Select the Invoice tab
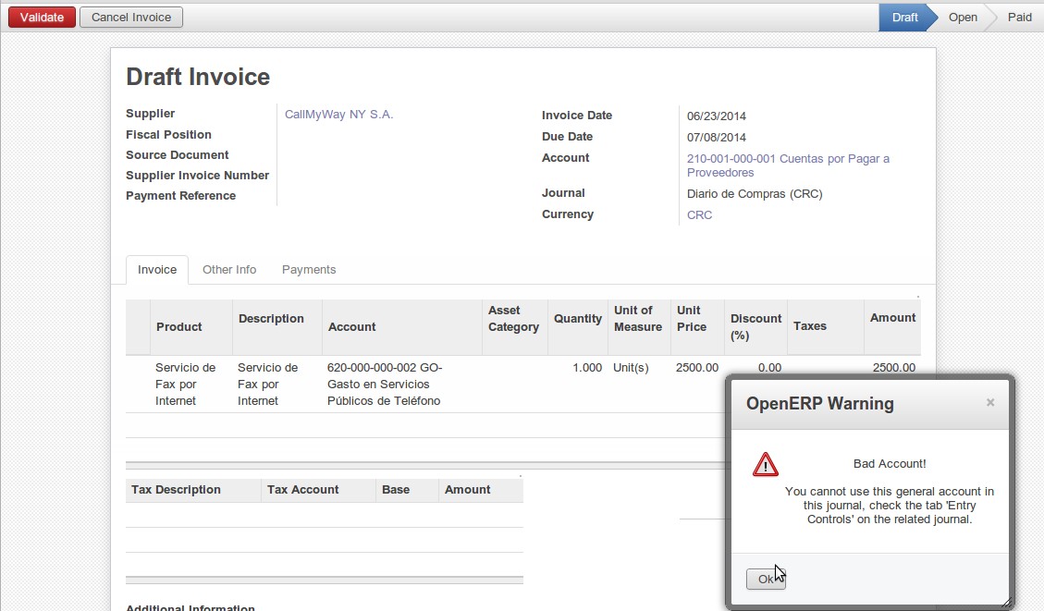Screen dimensions: 1044x611 click(x=157, y=270)
